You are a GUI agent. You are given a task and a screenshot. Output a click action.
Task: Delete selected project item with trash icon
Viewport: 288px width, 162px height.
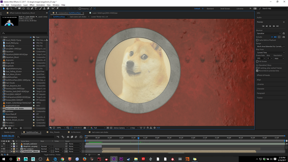coord(21,128)
